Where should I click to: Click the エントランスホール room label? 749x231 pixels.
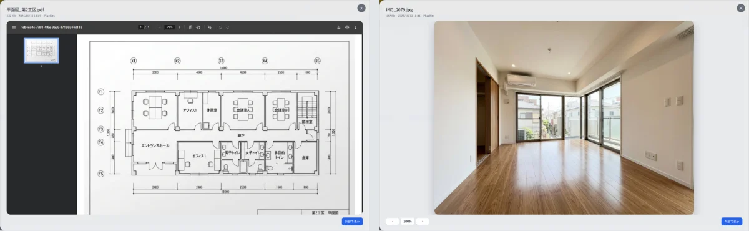(155, 145)
